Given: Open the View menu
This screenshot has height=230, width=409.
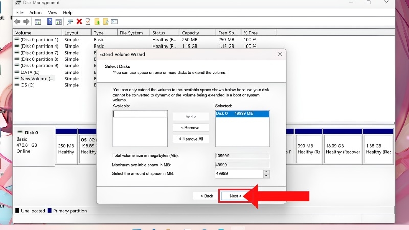Looking at the screenshot, I should point(53,12).
